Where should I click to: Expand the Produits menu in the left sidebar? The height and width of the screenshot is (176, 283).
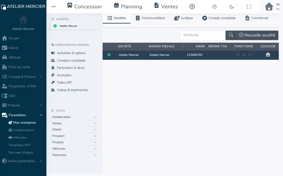click(22, 105)
